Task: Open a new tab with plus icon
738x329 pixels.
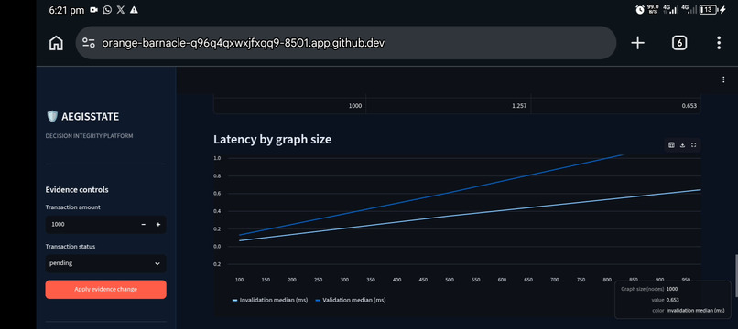Action: 637,43
